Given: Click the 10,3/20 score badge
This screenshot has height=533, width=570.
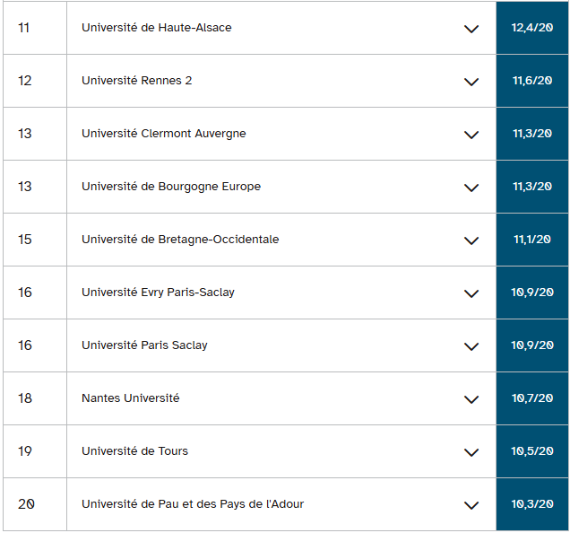Looking at the screenshot, I should [532, 504].
